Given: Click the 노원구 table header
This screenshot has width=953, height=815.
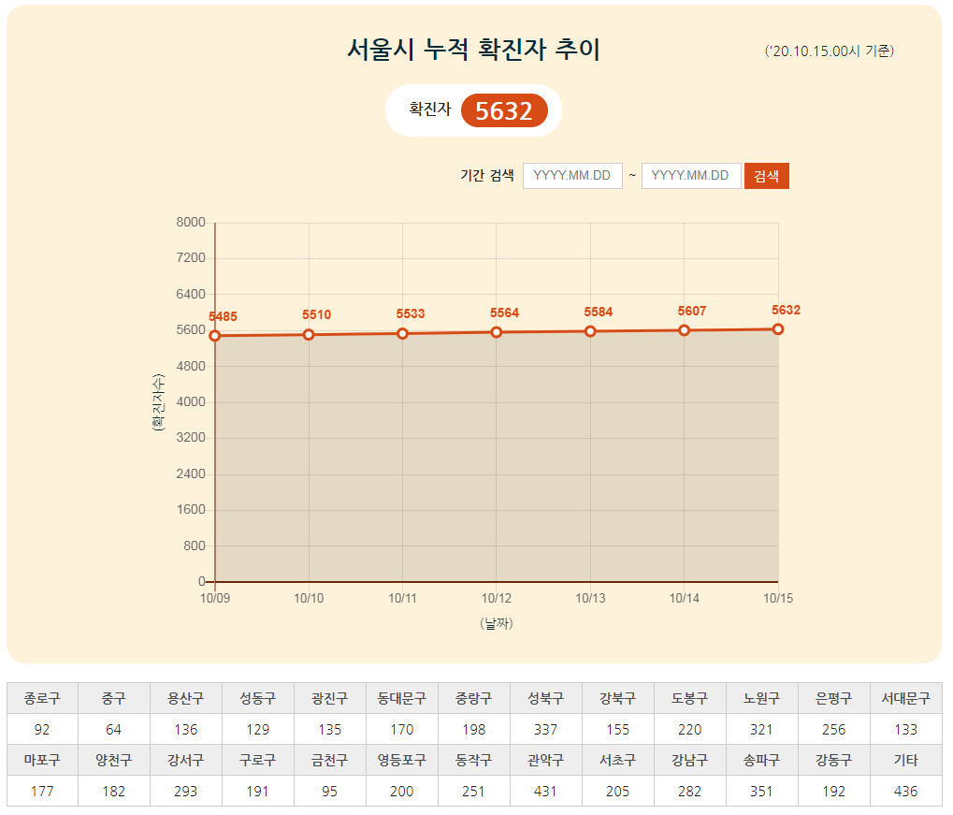Looking at the screenshot, I should click(761, 698).
